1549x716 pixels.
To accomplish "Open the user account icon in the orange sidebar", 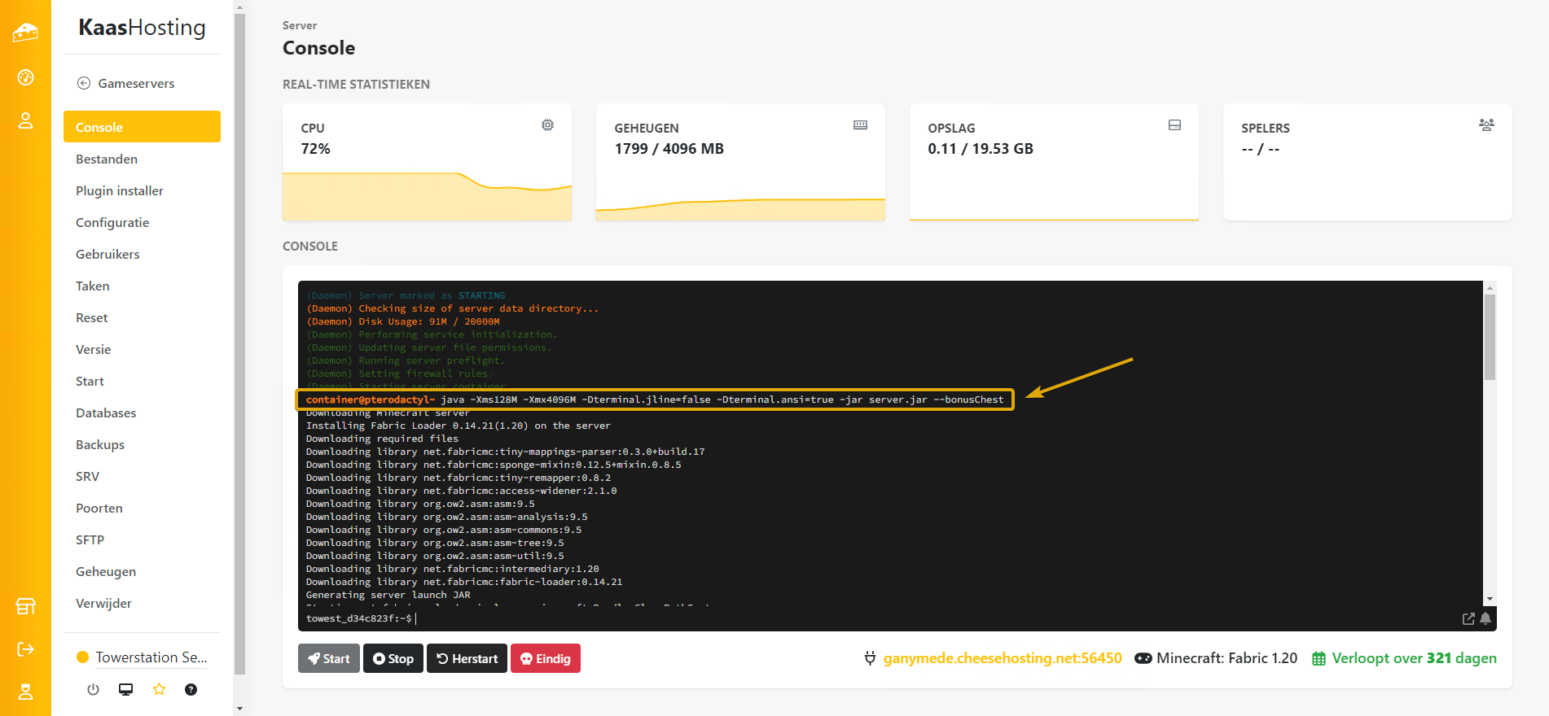I will (x=25, y=121).
